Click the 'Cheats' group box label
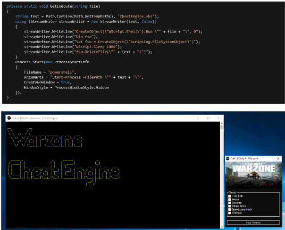Viewport: 285px width, 230px height. [233, 192]
